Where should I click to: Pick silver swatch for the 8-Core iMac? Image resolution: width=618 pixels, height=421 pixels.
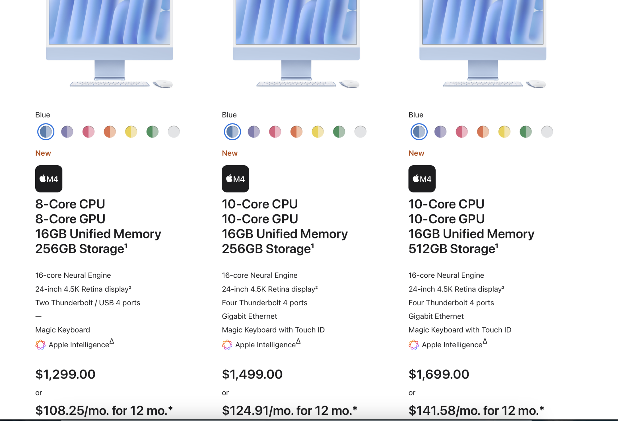(174, 132)
